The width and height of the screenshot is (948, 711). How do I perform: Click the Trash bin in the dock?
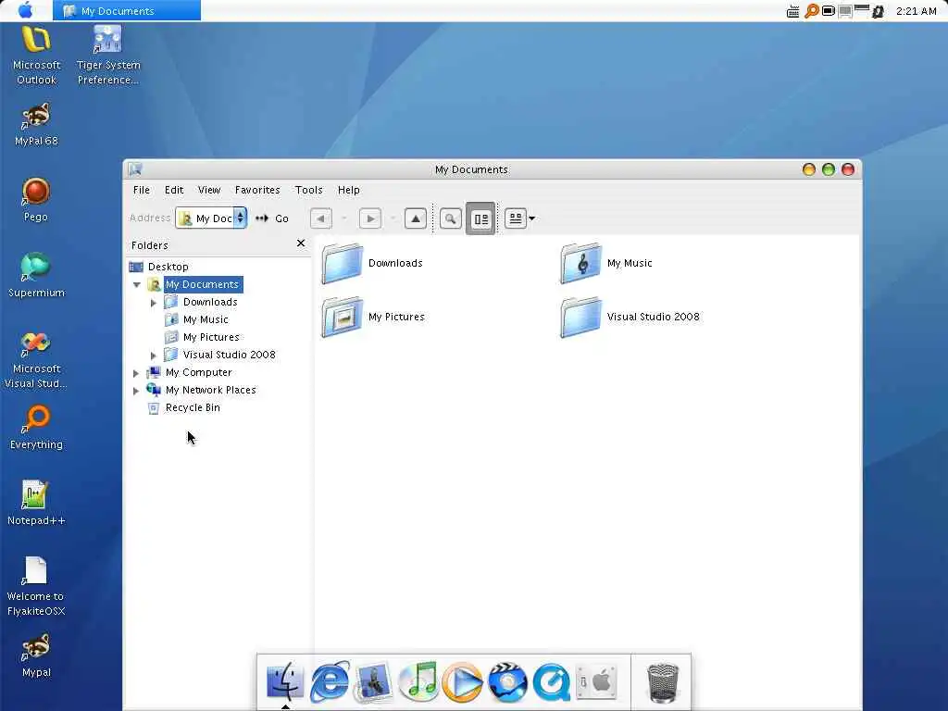(663, 682)
